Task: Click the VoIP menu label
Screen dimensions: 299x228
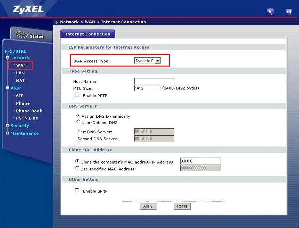Action: (x=15, y=88)
